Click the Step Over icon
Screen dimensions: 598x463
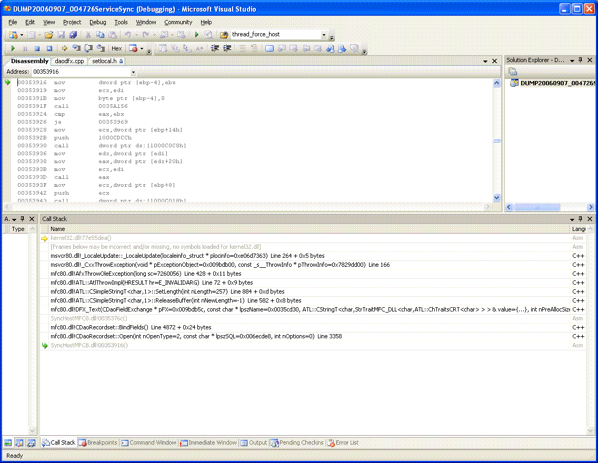point(89,48)
